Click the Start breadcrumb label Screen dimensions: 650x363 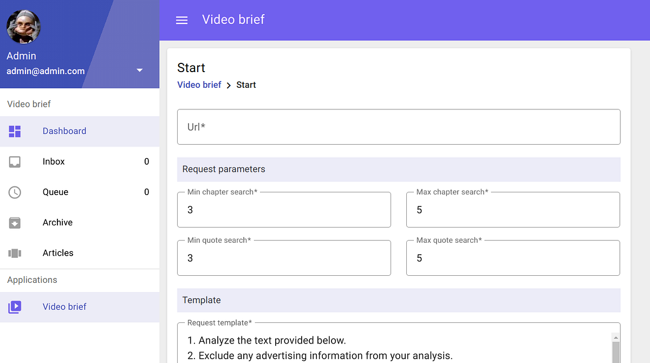point(246,85)
